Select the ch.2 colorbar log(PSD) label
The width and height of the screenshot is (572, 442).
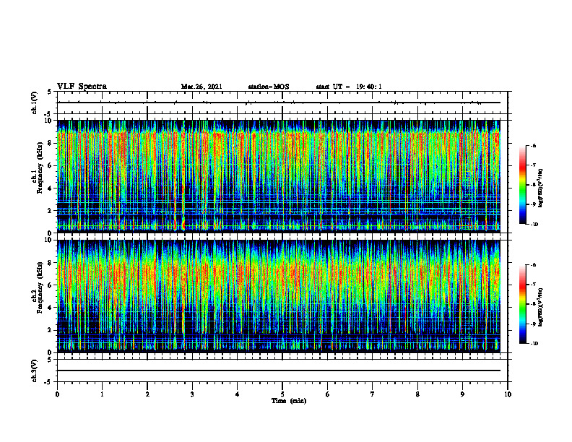[x=541, y=307]
